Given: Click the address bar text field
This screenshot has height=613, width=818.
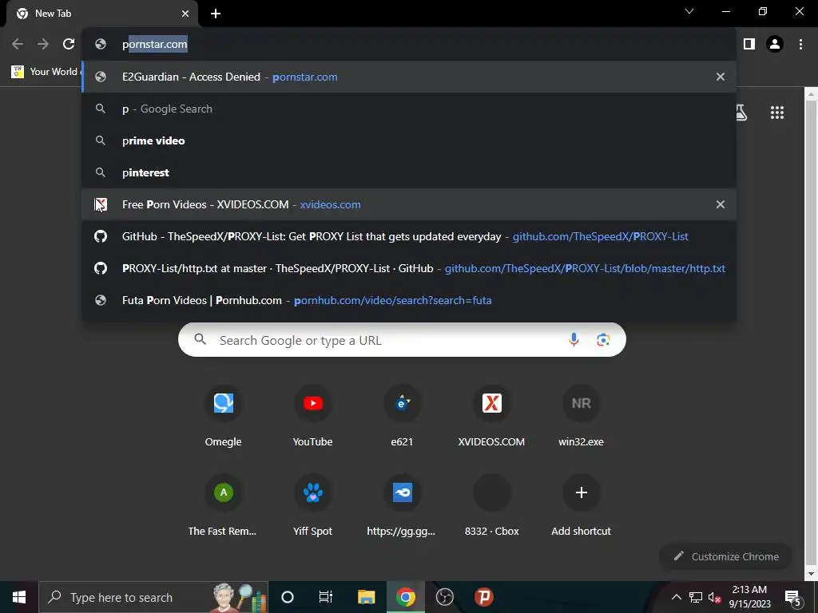Looking at the screenshot, I should pos(409,45).
